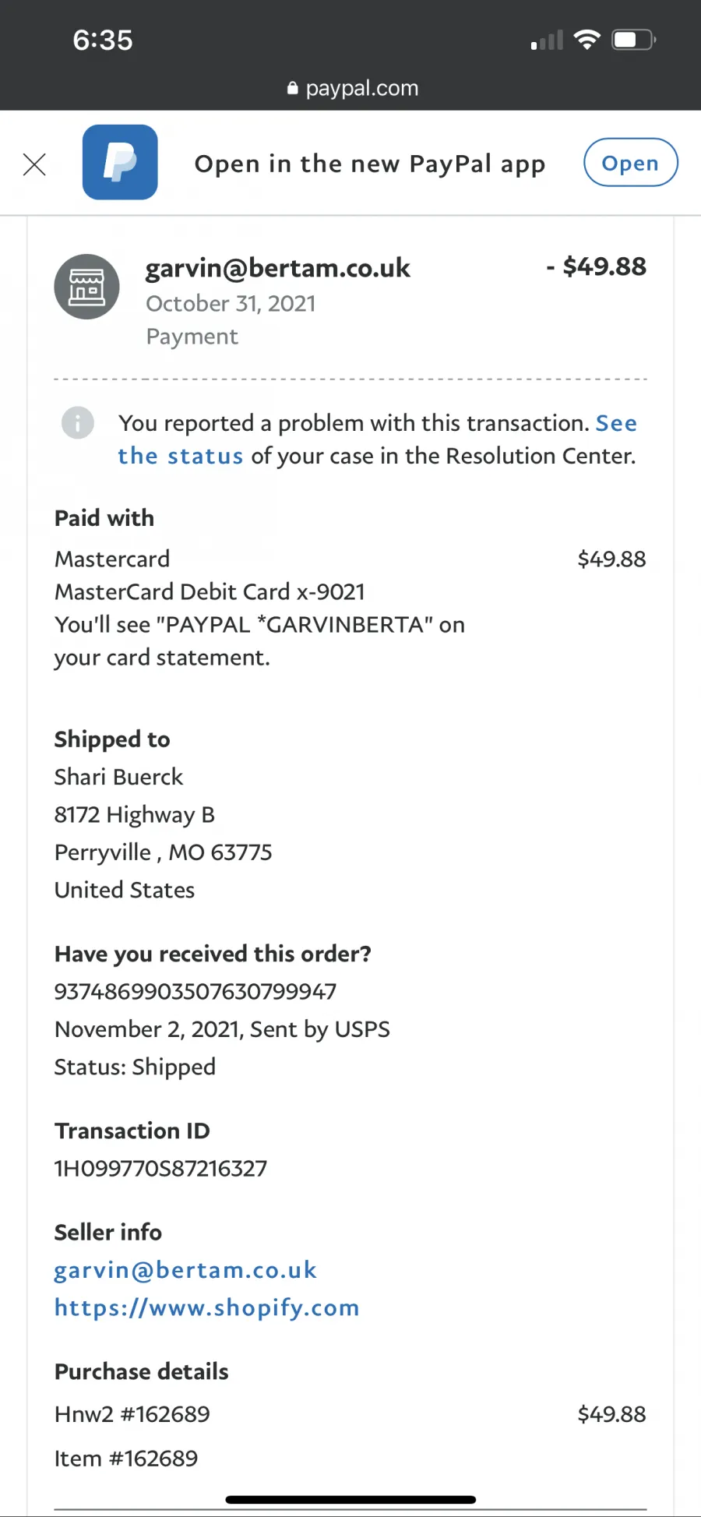Tap the PayPal app logo icon
This screenshot has width=701, height=1517.
click(120, 162)
